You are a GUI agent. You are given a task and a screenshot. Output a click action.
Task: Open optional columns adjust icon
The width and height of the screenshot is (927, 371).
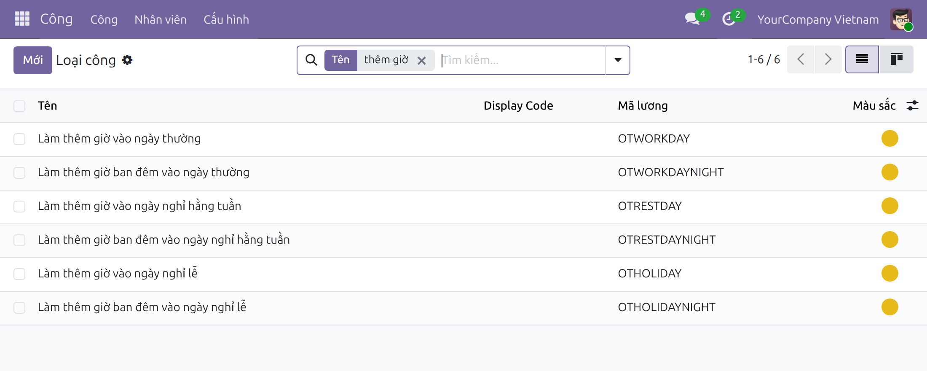click(912, 105)
